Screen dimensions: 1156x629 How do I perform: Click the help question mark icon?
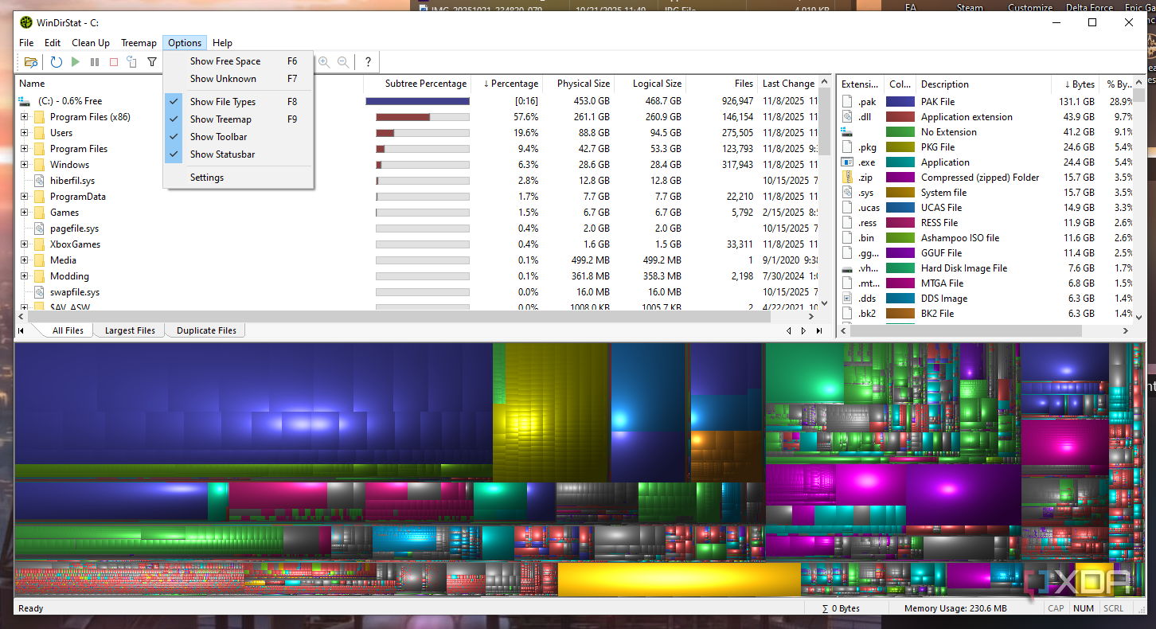pyautogui.click(x=368, y=62)
